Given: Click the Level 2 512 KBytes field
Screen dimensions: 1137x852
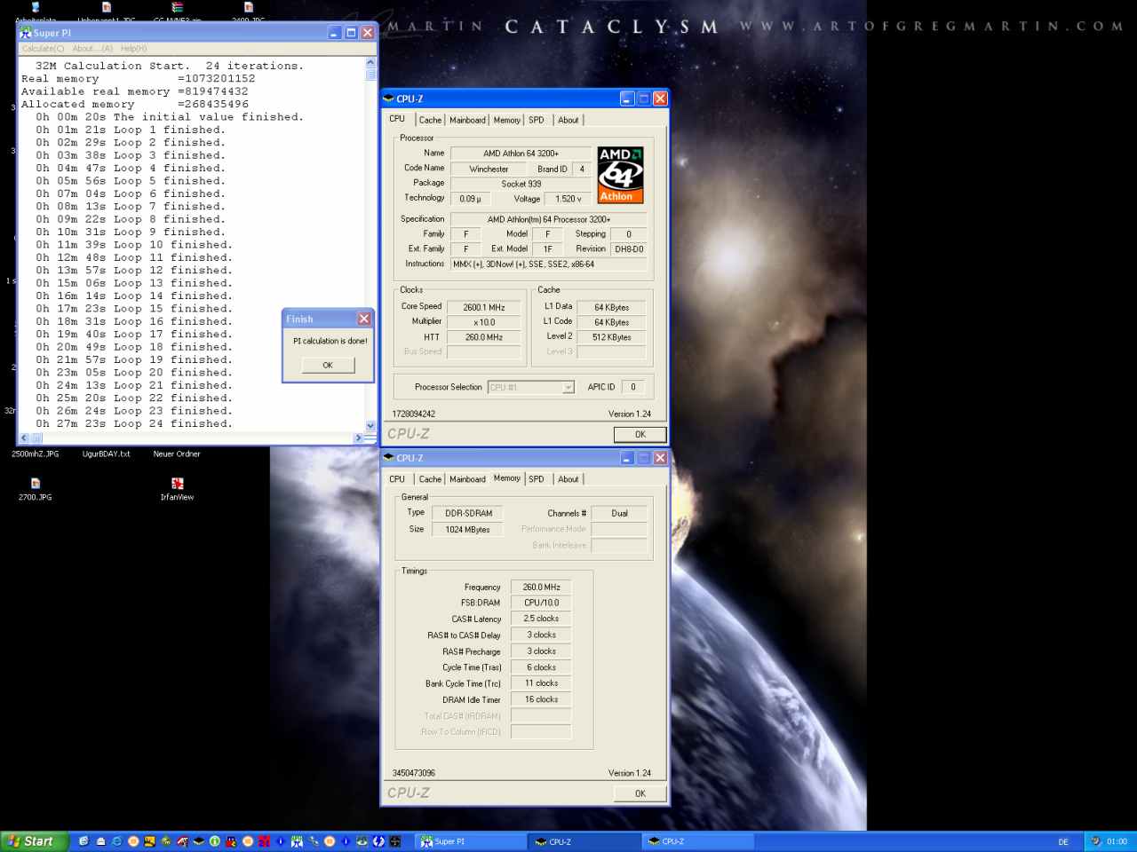Looking at the screenshot, I should [611, 337].
